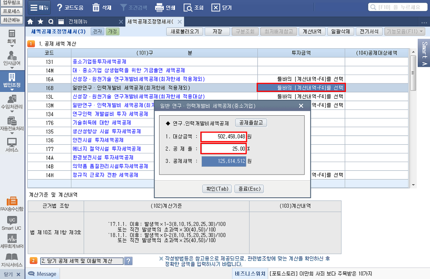430x279 pixels.
Task: Click the 공제세액 result field
Action: pyautogui.click(x=224, y=161)
